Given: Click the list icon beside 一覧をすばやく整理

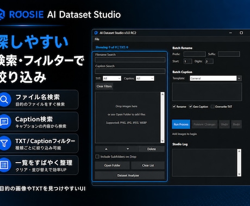Looking at the screenshot, I should click(4, 165).
